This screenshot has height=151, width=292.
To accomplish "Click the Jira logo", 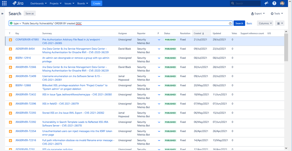I will point(18,3).
